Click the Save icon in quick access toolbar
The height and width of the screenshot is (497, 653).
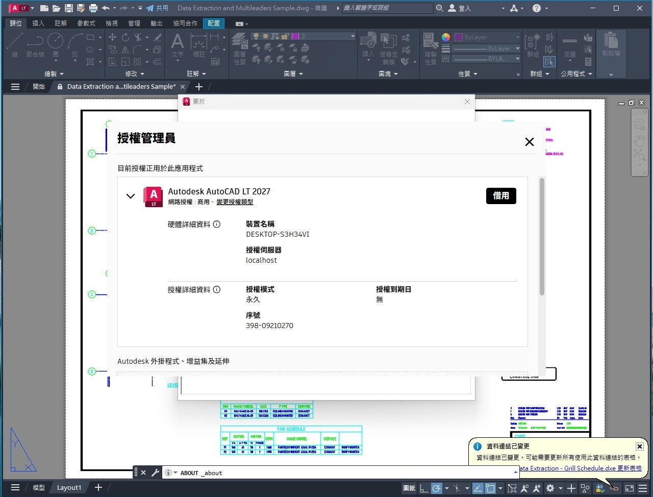click(x=68, y=8)
